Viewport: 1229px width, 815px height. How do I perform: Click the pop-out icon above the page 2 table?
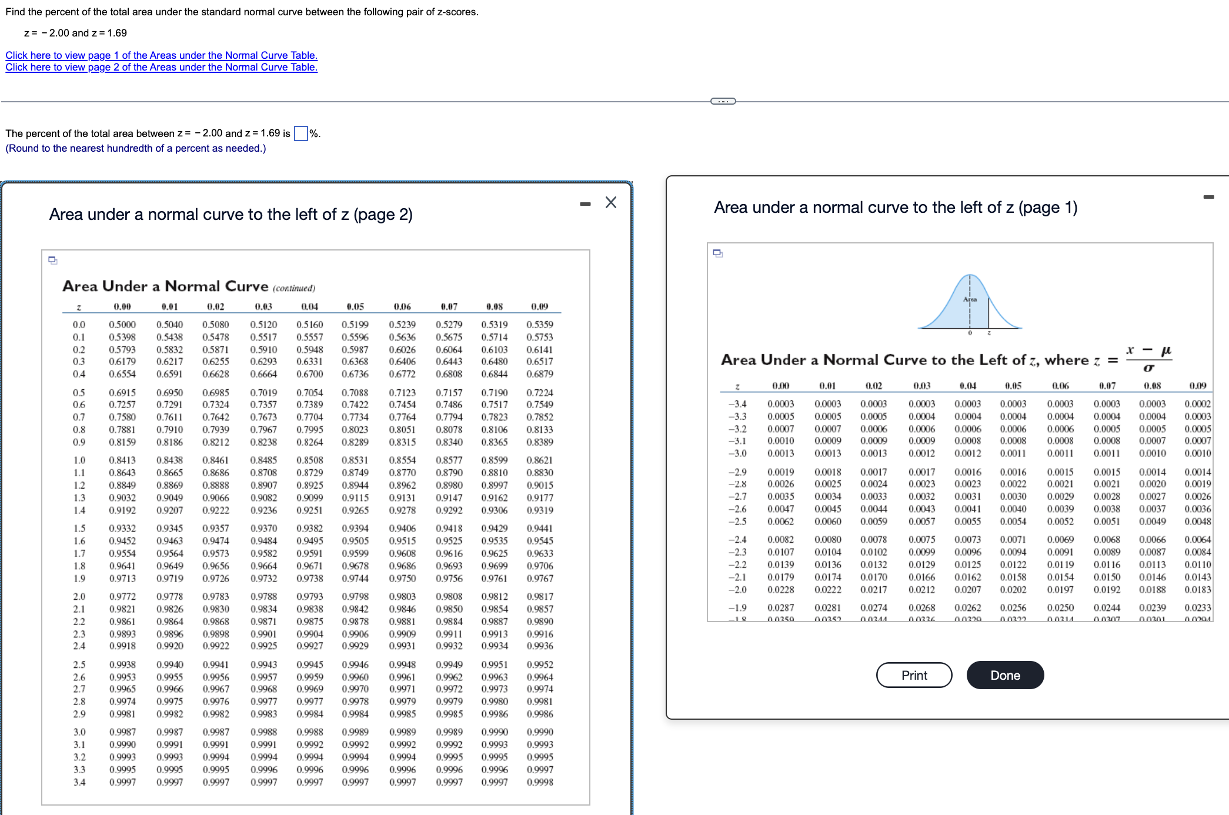click(x=53, y=260)
